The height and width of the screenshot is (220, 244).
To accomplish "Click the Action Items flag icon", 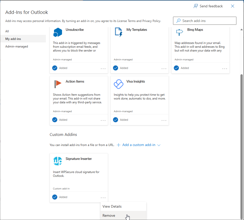I will tap(58, 84).
